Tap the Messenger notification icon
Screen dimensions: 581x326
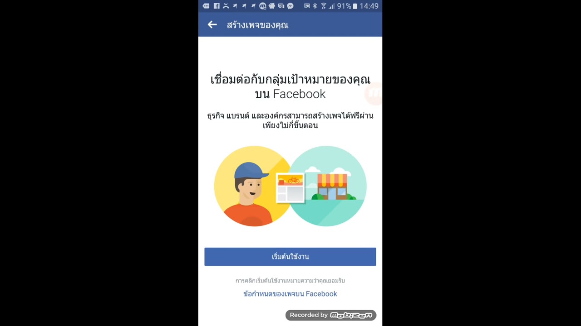pyautogui.click(x=290, y=6)
